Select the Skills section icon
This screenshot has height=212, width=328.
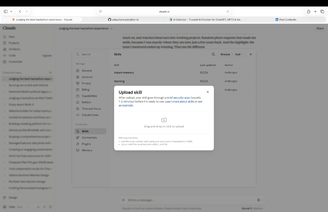[x=78, y=131]
